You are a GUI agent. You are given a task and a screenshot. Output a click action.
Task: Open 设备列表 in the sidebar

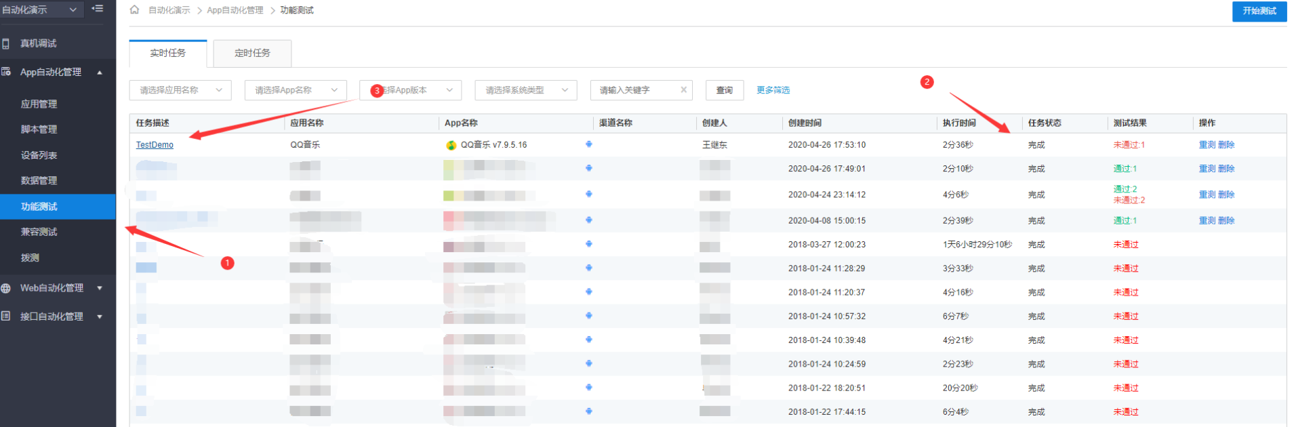pyautogui.click(x=39, y=155)
